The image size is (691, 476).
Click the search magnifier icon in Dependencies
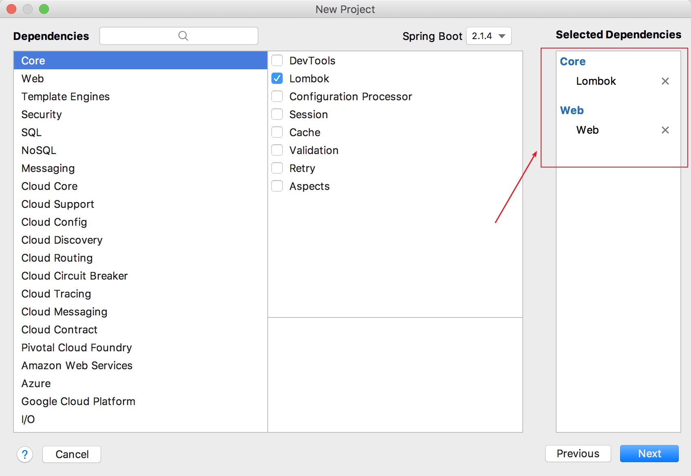coord(183,36)
